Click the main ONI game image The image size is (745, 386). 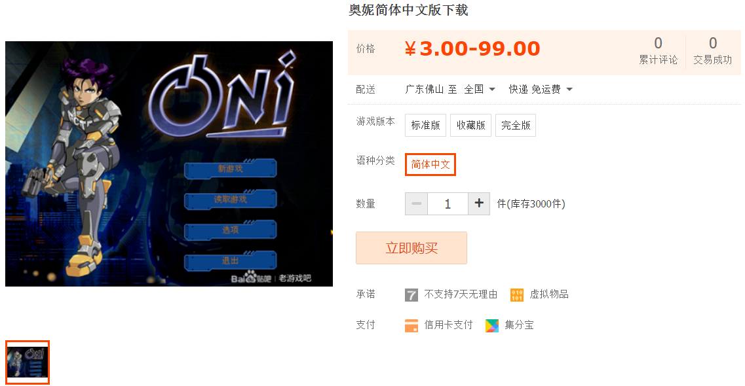tap(169, 164)
